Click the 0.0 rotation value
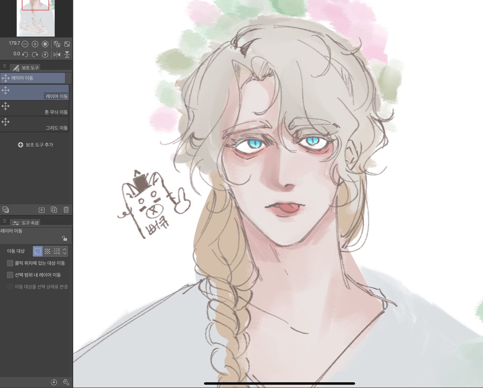Screen dimensions: 483x388 click(x=17, y=54)
